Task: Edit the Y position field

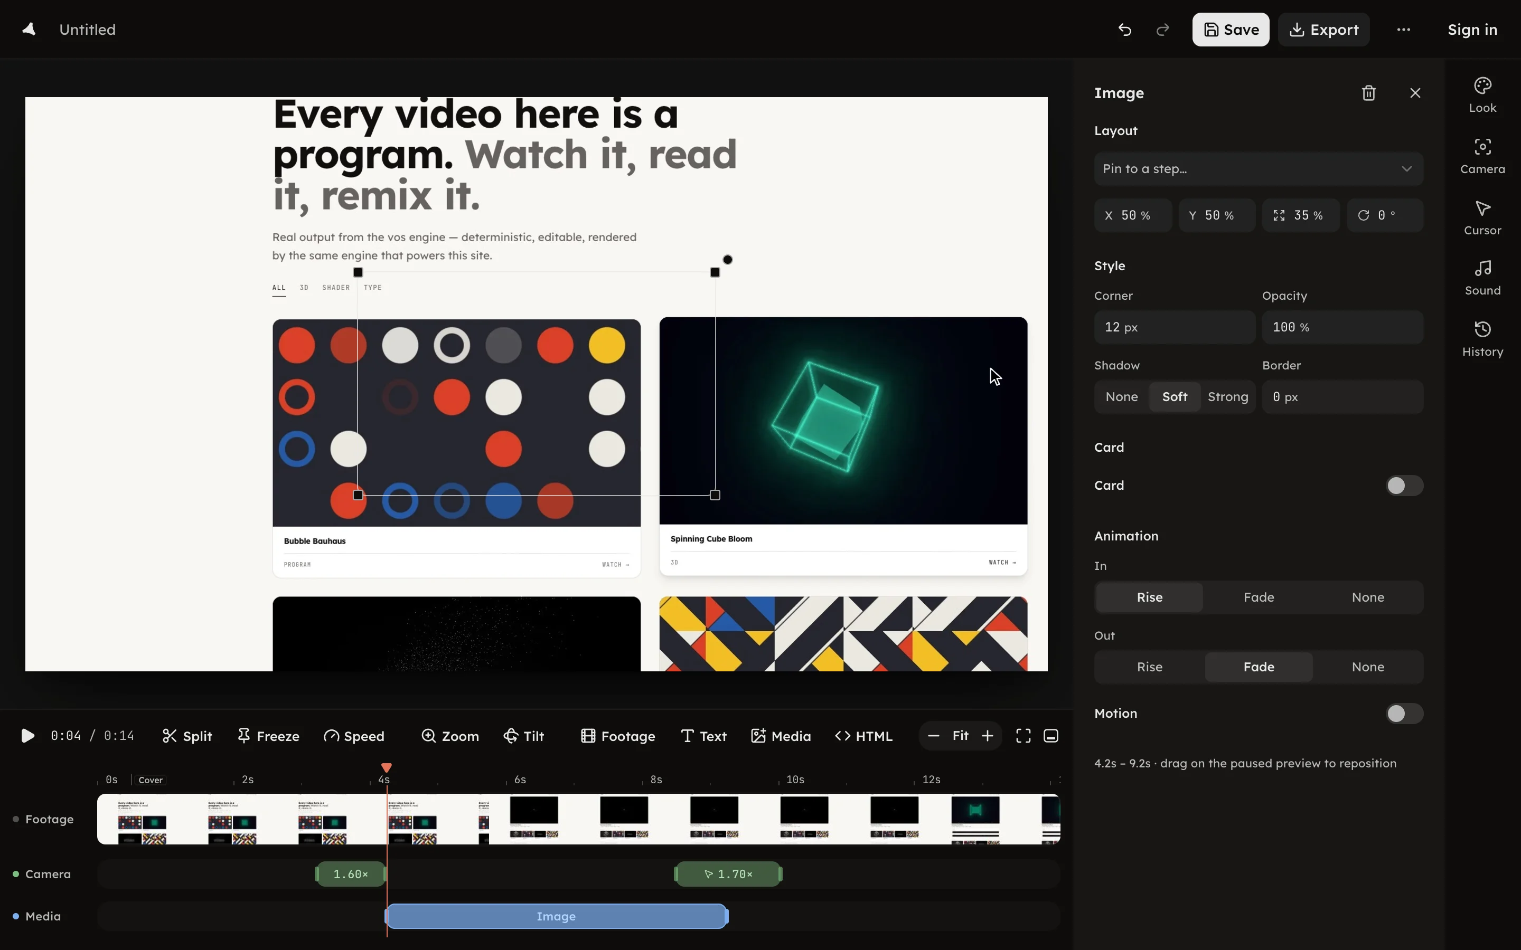Action: coord(1217,215)
